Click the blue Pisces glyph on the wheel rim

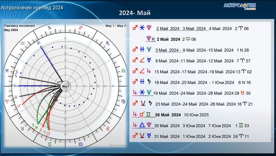[7, 71]
